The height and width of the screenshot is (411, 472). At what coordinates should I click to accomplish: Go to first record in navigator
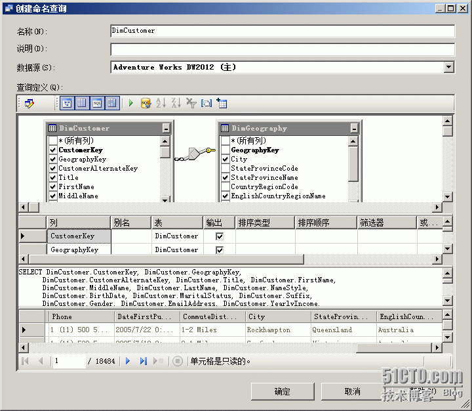tap(26, 360)
